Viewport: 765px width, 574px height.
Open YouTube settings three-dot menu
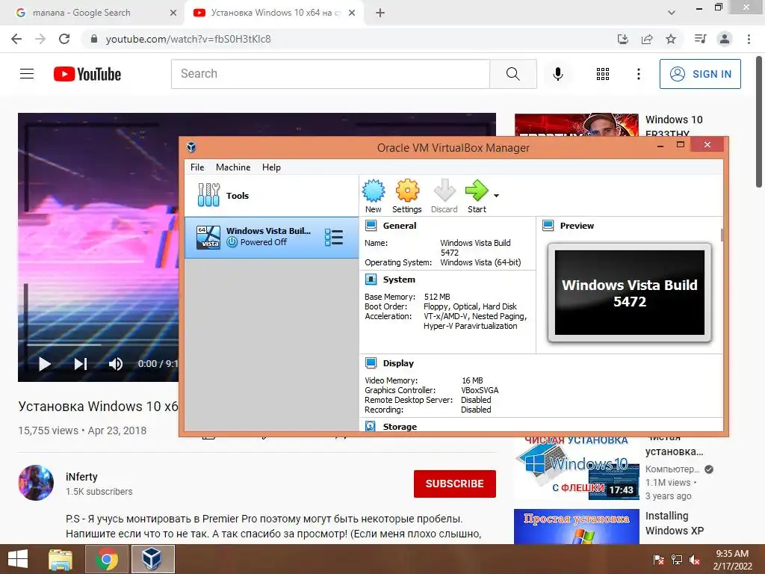click(638, 74)
